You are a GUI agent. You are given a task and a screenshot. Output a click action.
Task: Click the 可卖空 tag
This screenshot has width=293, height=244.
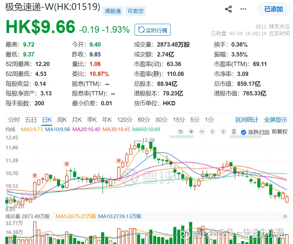click(135, 11)
